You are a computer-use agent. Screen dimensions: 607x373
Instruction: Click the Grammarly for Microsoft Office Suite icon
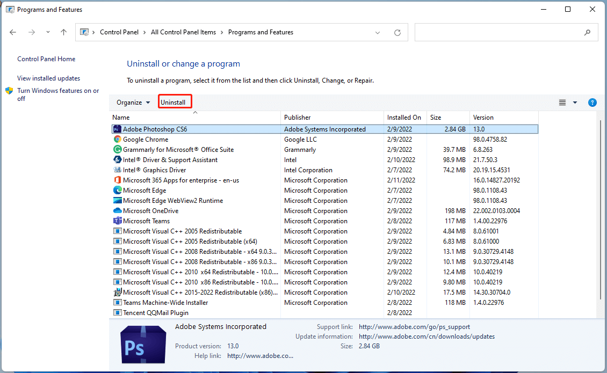pos(117,149)
